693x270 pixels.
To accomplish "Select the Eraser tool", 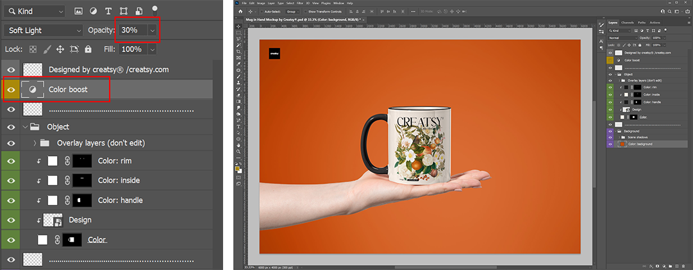I will pos(238,96).
